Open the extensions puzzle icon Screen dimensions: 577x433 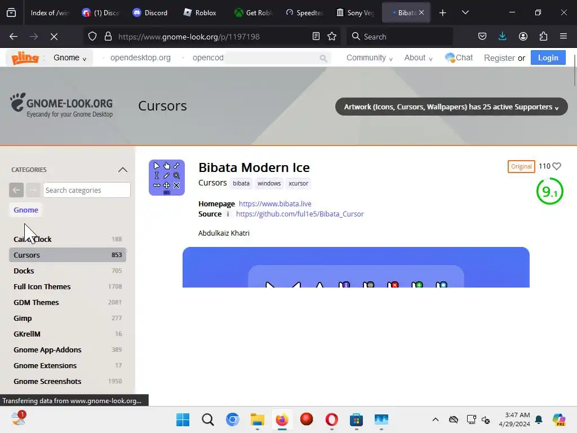(543, 37)
